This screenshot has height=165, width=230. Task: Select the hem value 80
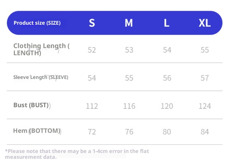click(x=167, y=132)
